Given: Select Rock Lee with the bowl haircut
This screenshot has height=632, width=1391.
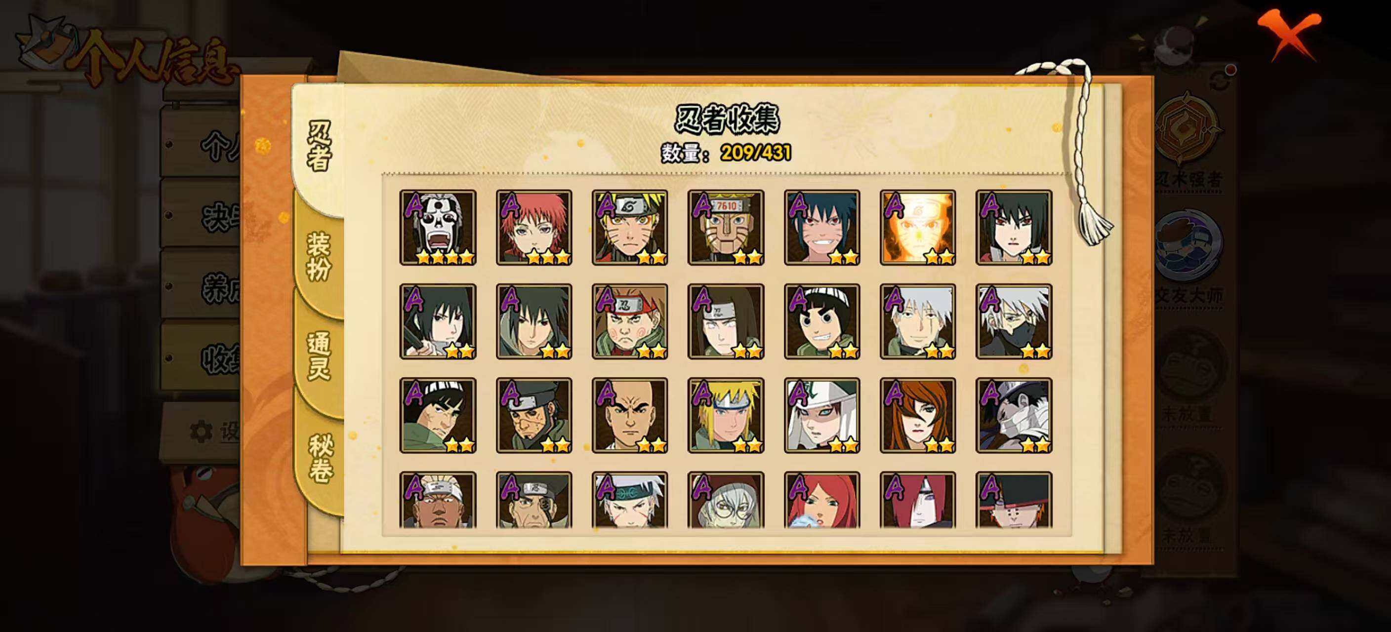Looking at the screenshot, I should point(822,321).
